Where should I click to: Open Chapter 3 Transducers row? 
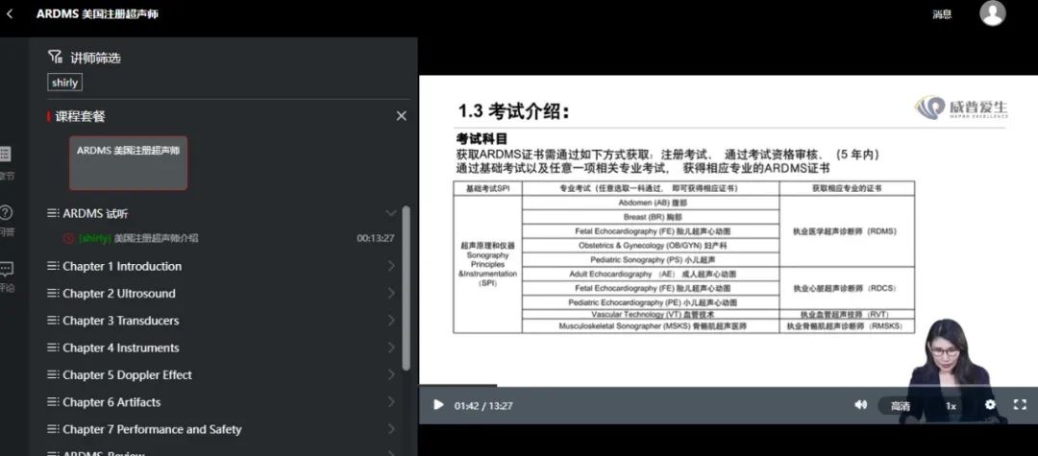click(222, 321)
